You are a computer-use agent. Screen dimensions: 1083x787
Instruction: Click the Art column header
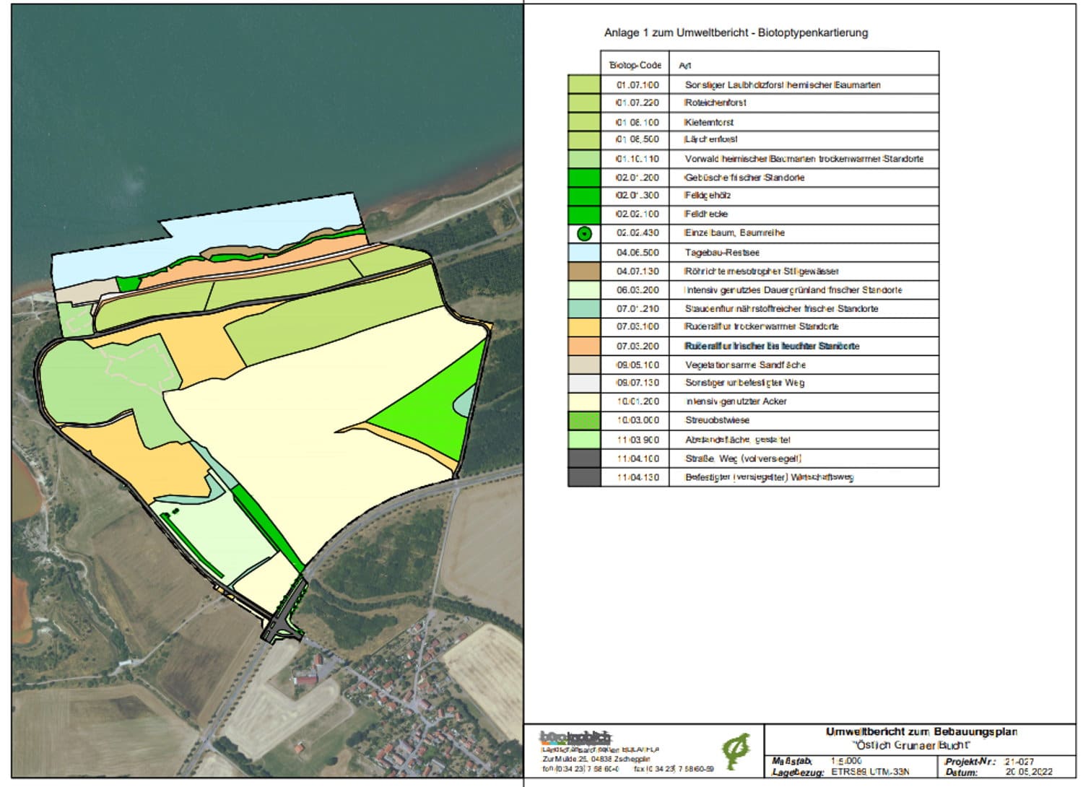pos(684,66)
